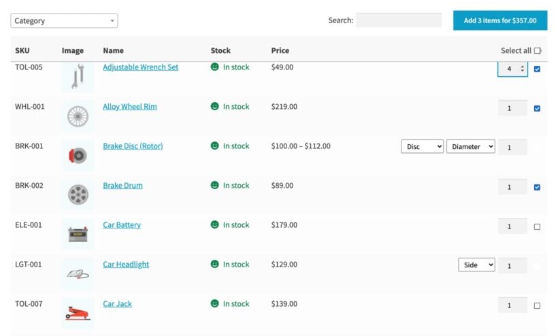Click the price $139.00
The image size is (558, 336).
coord(284,304)
